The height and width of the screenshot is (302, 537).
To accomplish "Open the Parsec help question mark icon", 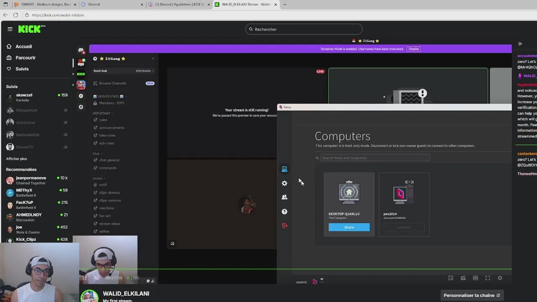I will pos(284,212).
